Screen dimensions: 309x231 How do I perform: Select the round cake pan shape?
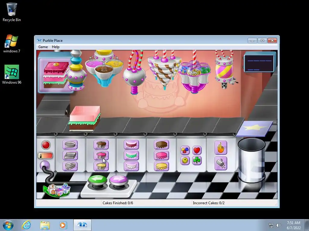click(70, 145)
